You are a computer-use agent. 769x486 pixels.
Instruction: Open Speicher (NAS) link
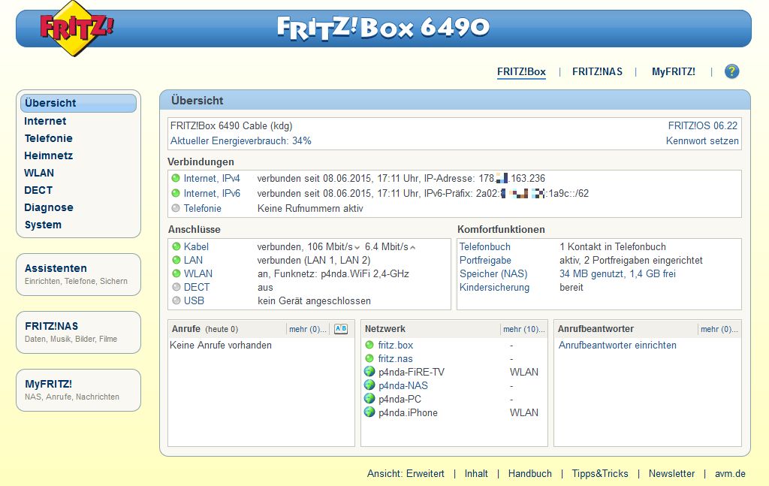point(493,273)
